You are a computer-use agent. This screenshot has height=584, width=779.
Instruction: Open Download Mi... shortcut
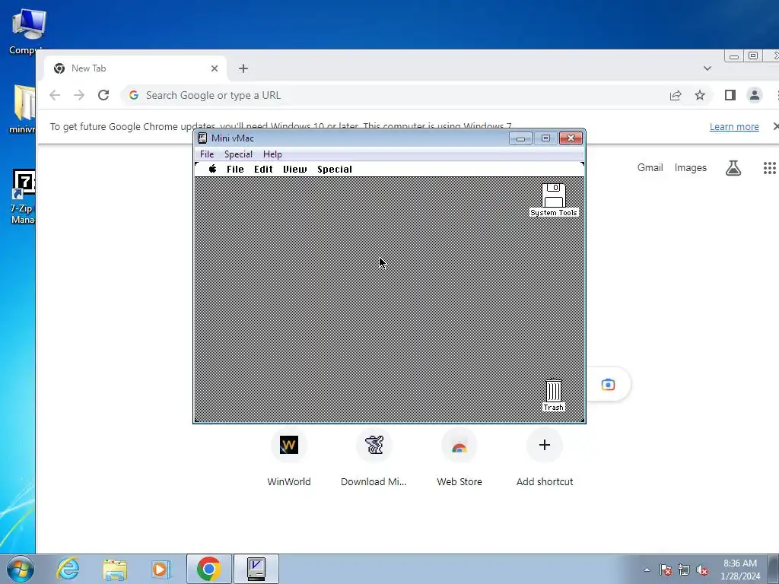[374, 459]
